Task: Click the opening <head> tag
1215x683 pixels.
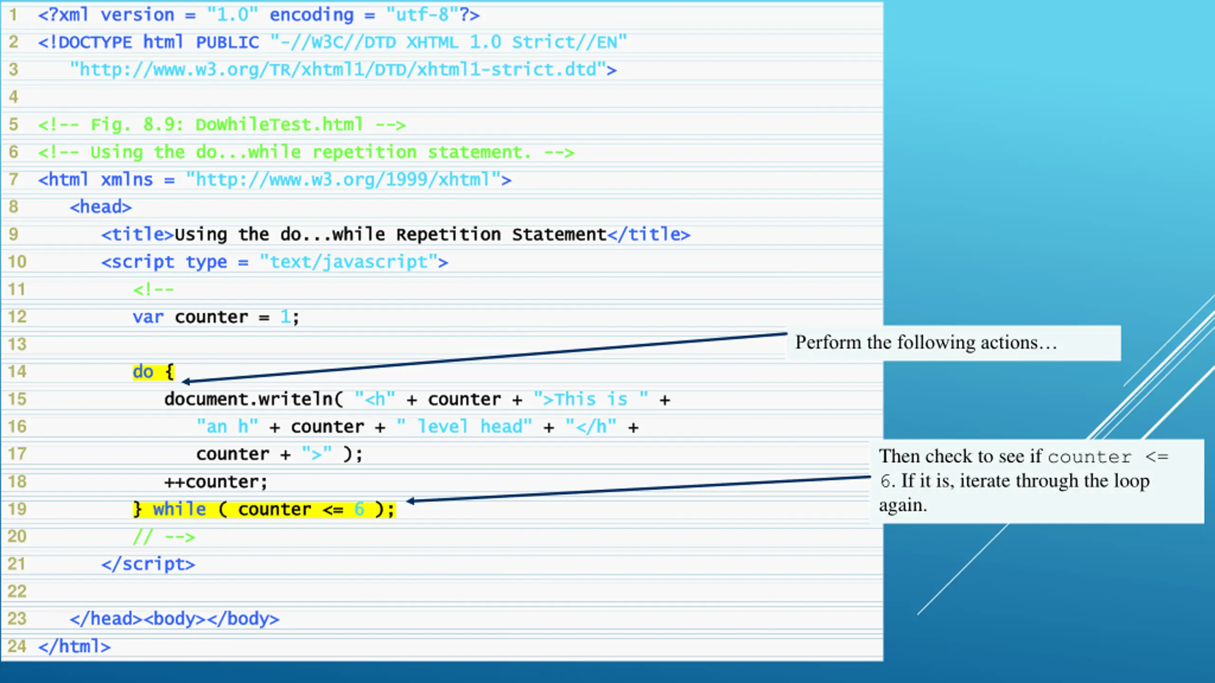Action: (101, 207)
